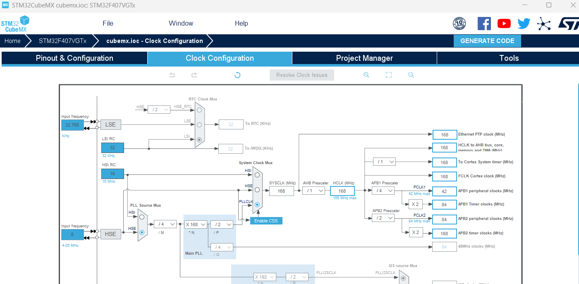Image resolution: width=579 pixels, height=284 pixels.
Task: Click cubemx.ioc - Clock Configuration breadcrumb
Action: coord(155,41)
